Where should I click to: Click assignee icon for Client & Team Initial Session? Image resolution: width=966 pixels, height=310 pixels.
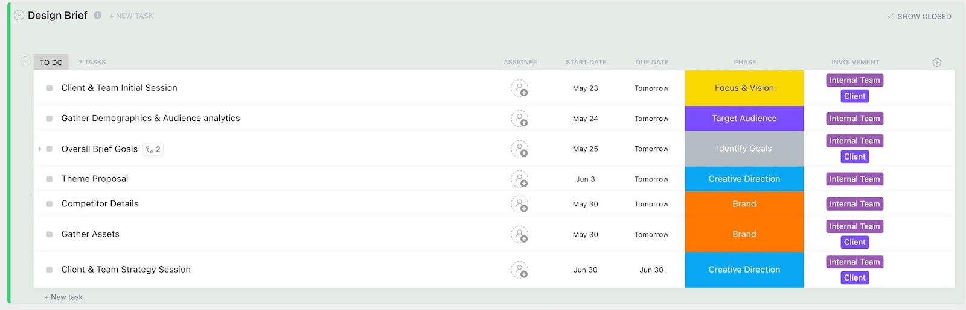click(519, 88)
